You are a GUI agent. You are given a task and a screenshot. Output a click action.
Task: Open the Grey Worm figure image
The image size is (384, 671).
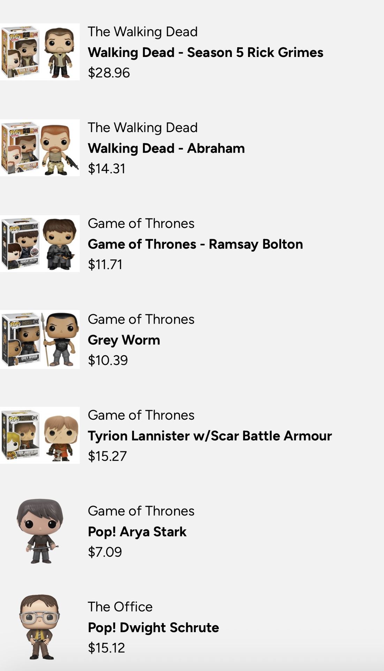(40, 339)
